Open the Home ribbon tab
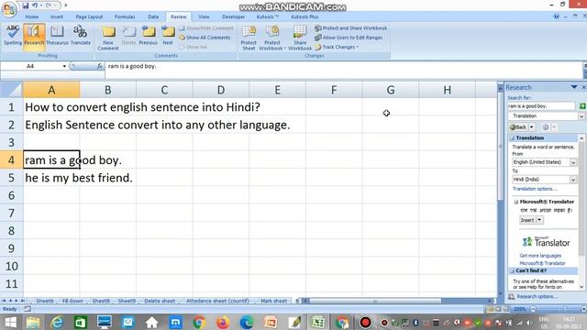Screen dimensions: 587x330 click(x=32, y=16)
